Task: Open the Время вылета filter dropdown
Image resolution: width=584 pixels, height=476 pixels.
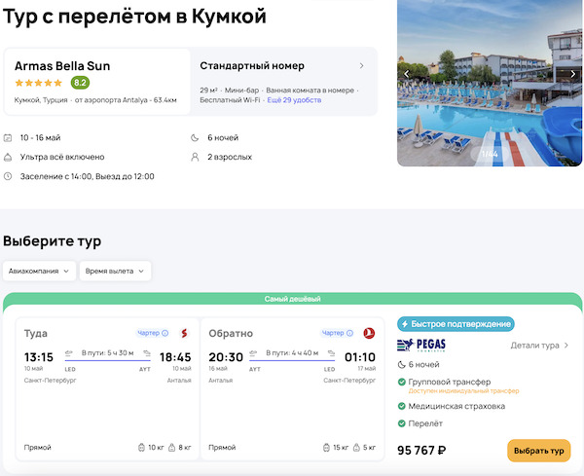Action: tap(115, 271)
